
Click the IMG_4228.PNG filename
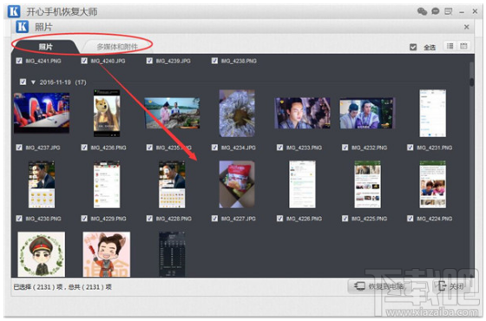click(x=174, y=219)
